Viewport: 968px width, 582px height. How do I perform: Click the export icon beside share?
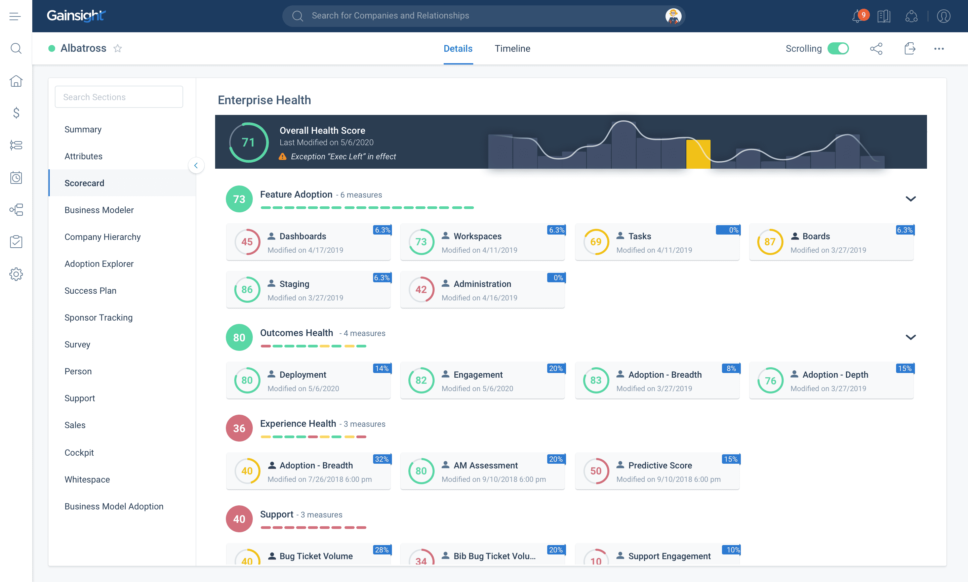910,49
